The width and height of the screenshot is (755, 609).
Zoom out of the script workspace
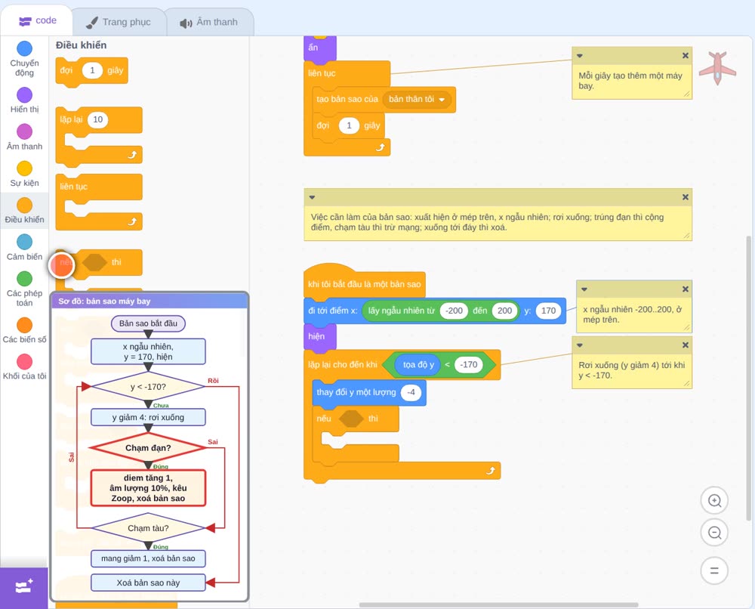coord(714,533)
